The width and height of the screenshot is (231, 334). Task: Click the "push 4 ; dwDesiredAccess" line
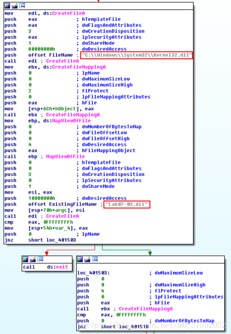[65, 144]
